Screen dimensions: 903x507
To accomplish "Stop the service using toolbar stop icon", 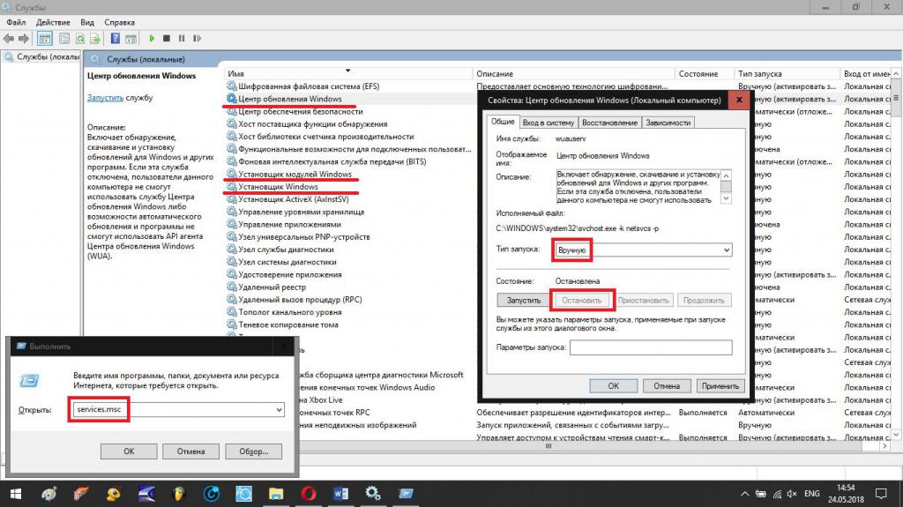I will coord(167,39).
